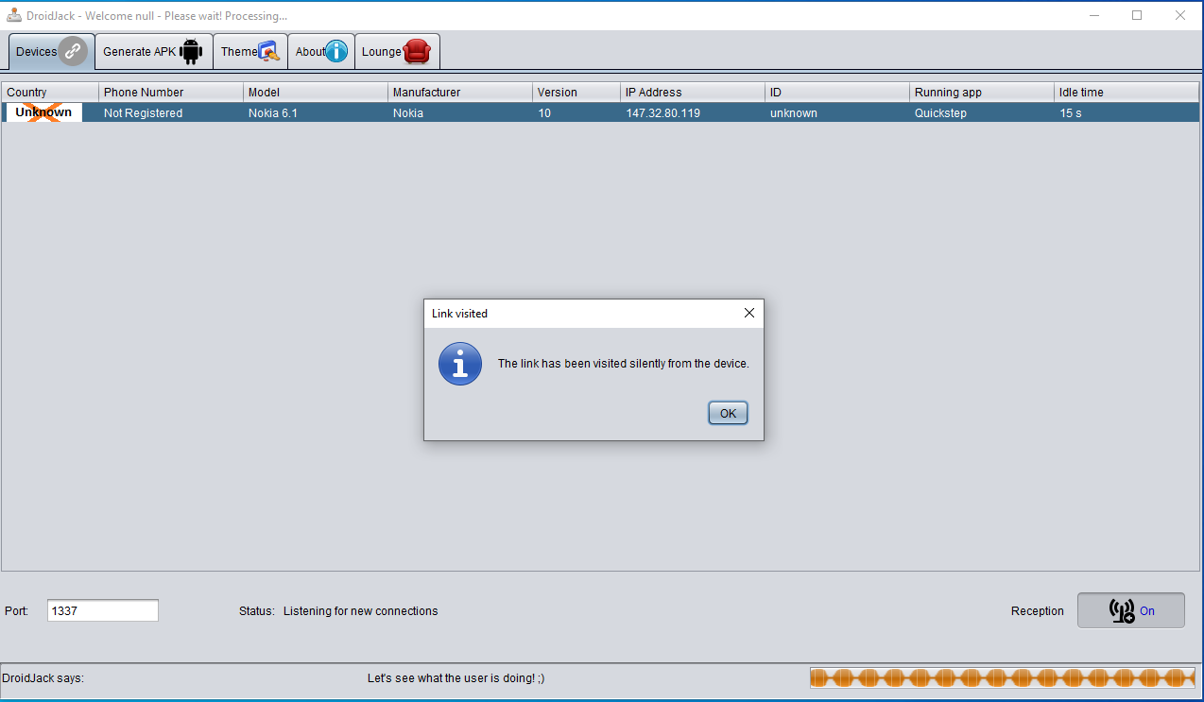This screenshot has width=1204, height=702.
Task: Maximize the DroidJack window
Action: [1137, 15]
